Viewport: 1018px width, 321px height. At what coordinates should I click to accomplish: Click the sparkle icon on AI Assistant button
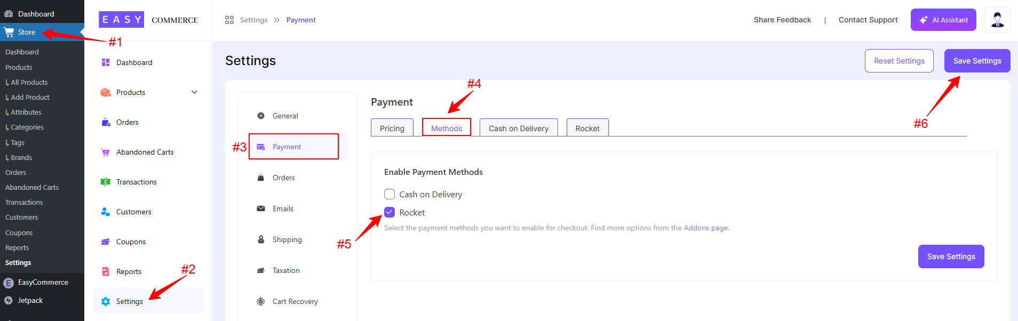(924, 20)
